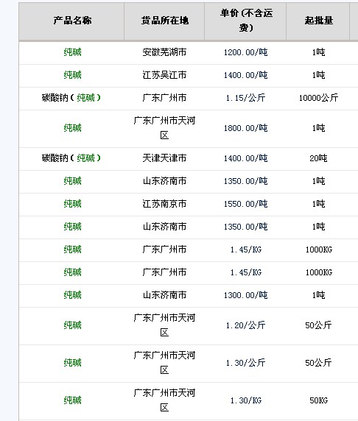Click the 天津天津市 location cell
Viewport: 358px width, 421px height.
[164, 158]
